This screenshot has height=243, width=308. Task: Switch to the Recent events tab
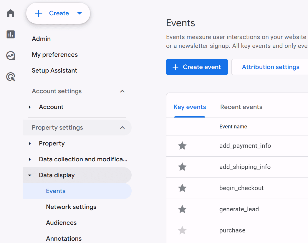coord(241,107)
